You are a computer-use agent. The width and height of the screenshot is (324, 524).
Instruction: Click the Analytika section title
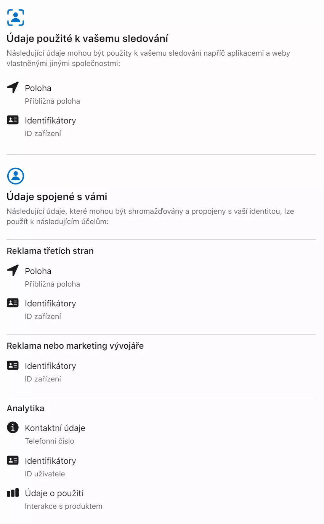click(26, 408)
